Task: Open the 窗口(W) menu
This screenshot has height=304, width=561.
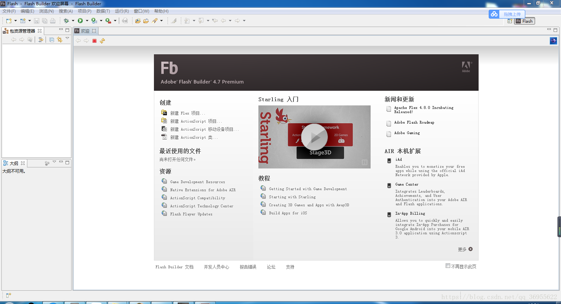Action: [141, 11]
